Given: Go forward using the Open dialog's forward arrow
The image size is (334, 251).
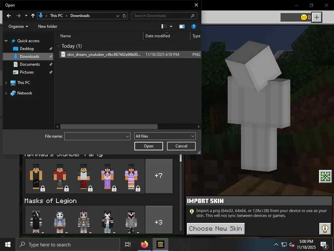Looking at the screenshot, I should pyautogui.click(x=19, y=16).
